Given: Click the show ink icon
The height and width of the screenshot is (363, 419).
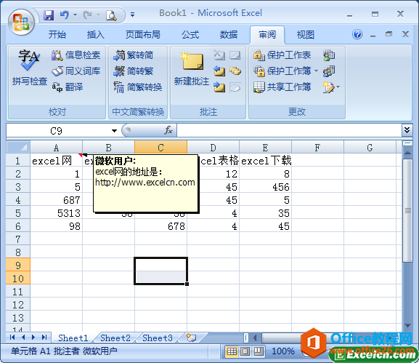Looking at the screenshot, I should pyautogui.click(x=235, y=87).
